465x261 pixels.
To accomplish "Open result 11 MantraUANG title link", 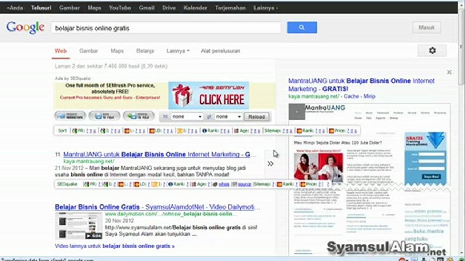I will pos(160,154).
